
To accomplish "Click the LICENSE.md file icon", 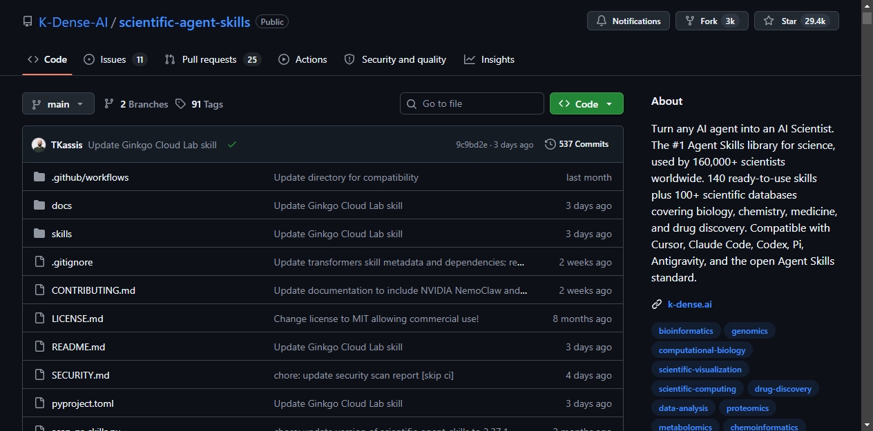I will pyautogui.click(x=39, y=319).
